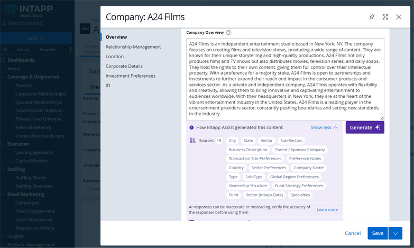
Task: Collapse the Staffing sidebar group
Action: click(3, 169)
